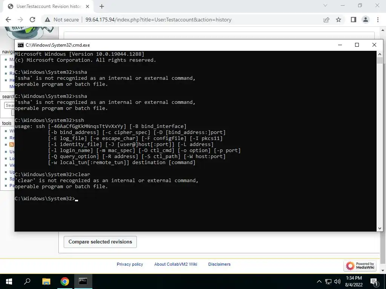Reload the page with Chrome's refresh icon

tap(32, 20)
